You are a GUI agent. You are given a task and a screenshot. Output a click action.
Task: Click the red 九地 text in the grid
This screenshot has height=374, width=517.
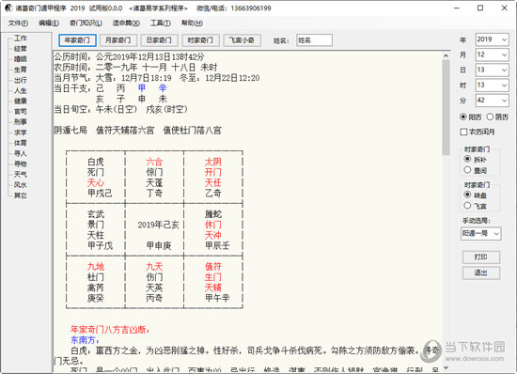point(96,267)
